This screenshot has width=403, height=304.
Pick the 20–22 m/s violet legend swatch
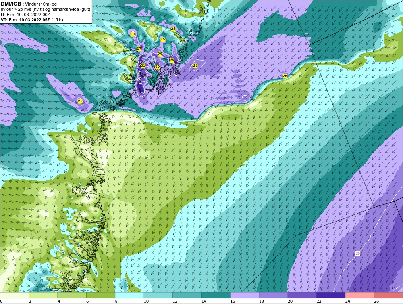coord(303,295)
